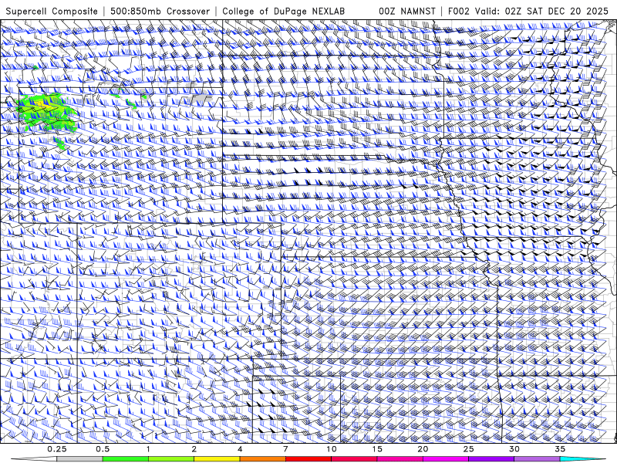Click the crimson 10–15 legend swatch
The image size is (617, 463).
tap(354, 459)
